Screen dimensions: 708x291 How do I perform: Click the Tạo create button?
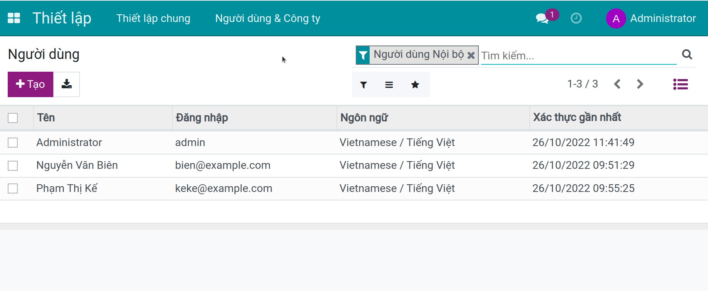pos(30,84)
